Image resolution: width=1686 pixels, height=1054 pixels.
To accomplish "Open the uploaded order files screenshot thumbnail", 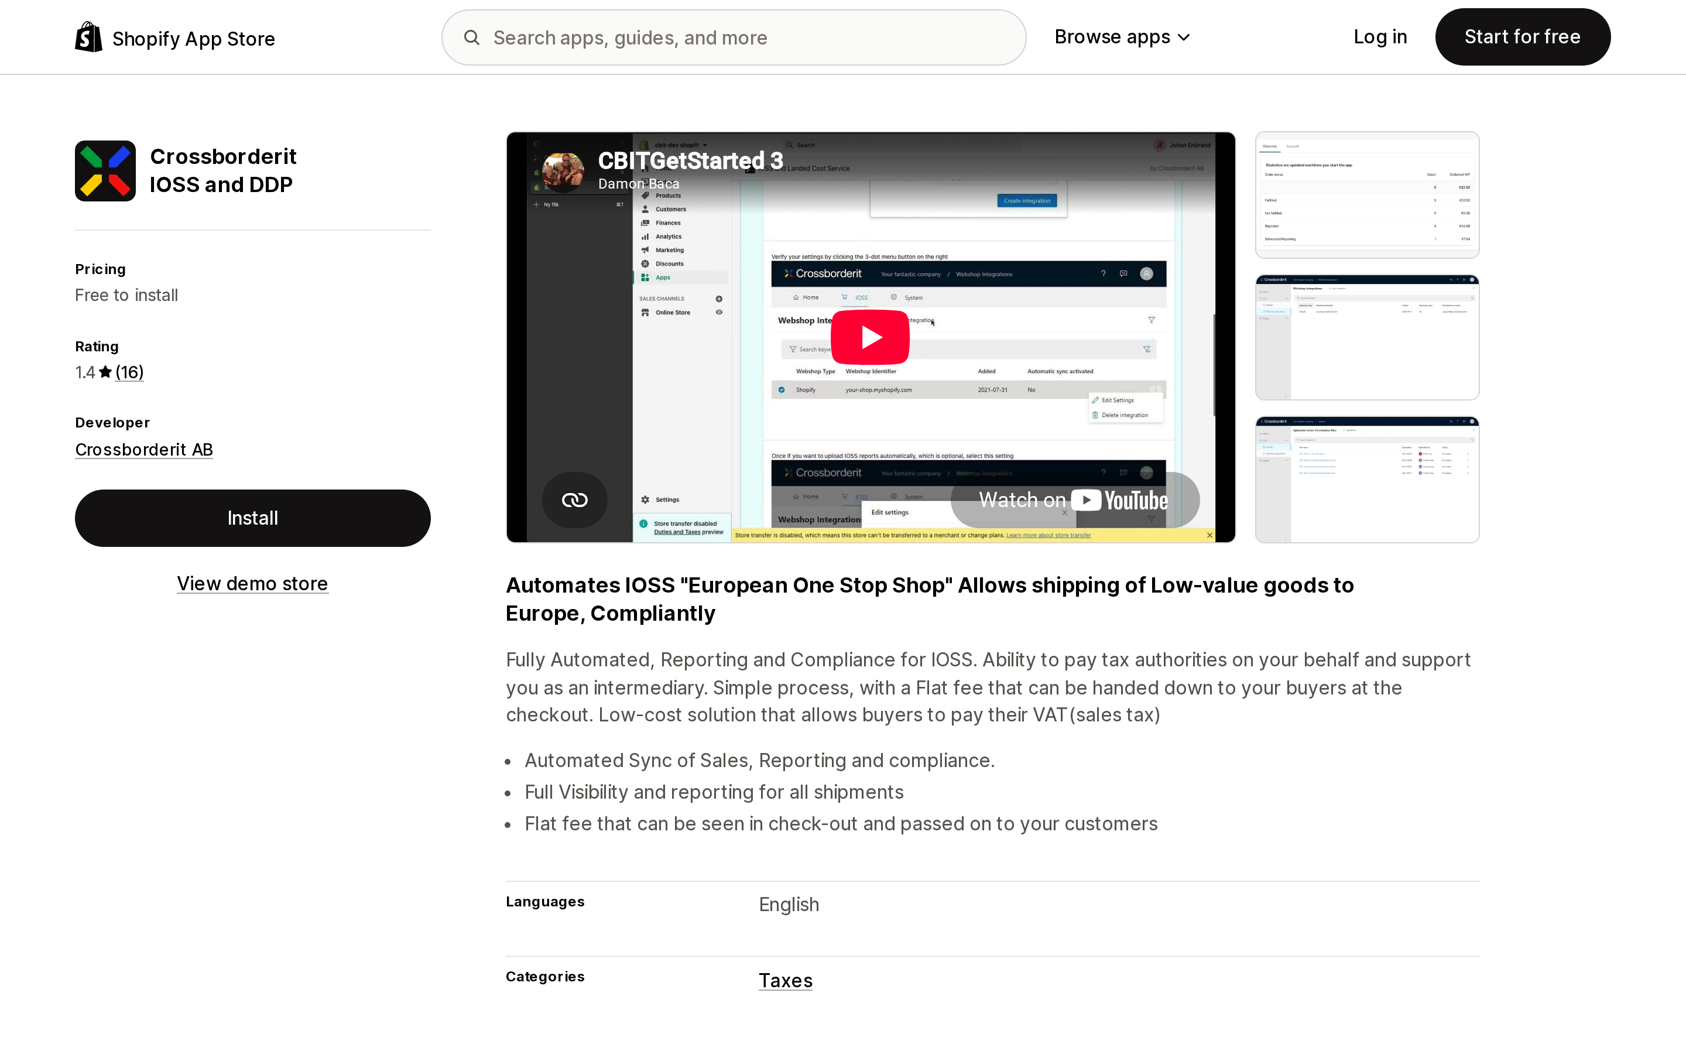I will (1367, 480).
